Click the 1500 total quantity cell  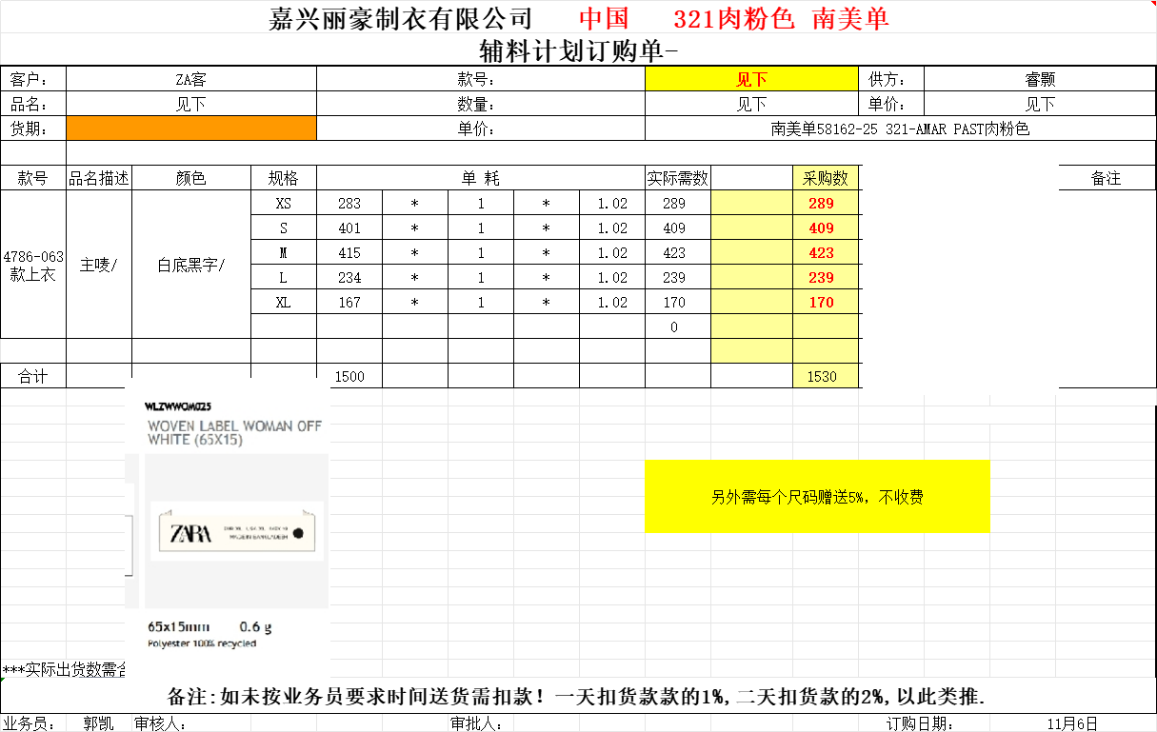349,376
